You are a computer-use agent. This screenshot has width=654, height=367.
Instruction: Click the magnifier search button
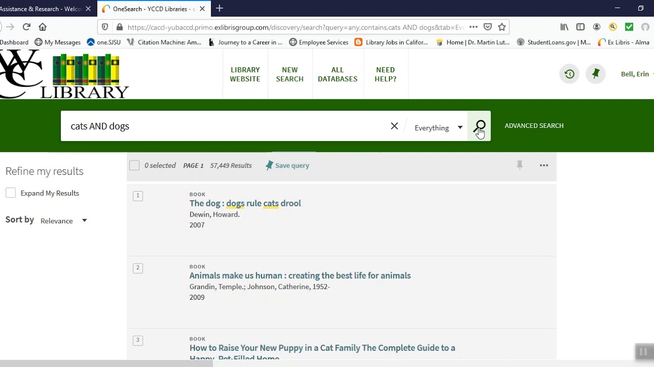(480, 126)
